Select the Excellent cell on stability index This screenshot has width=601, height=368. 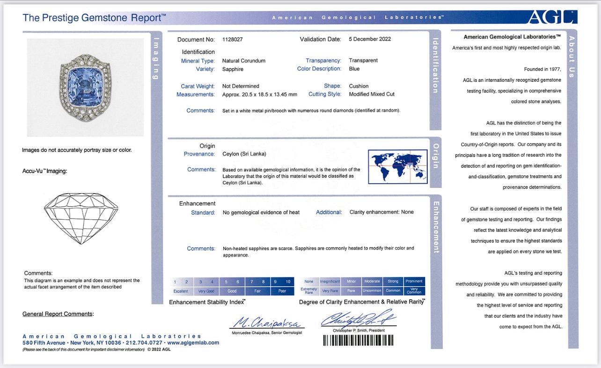181,291
